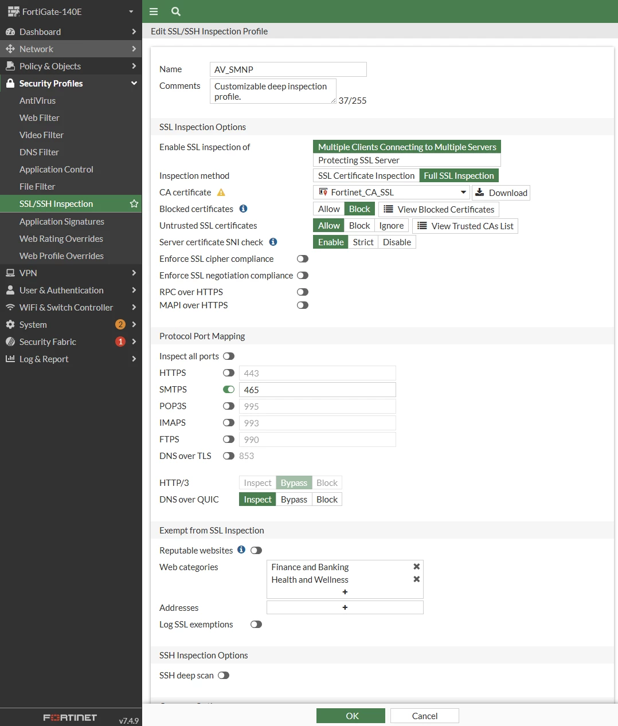The image size is (618, 726).
Task: Click the OK button
Action: click(351, 716)
